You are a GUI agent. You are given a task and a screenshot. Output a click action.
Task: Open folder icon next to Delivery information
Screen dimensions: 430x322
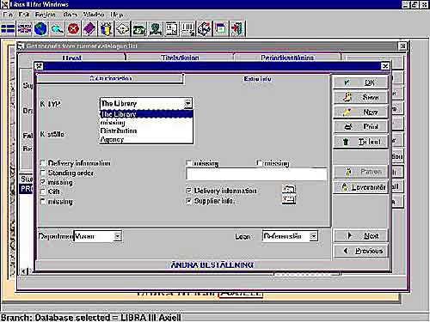point(289,189)
